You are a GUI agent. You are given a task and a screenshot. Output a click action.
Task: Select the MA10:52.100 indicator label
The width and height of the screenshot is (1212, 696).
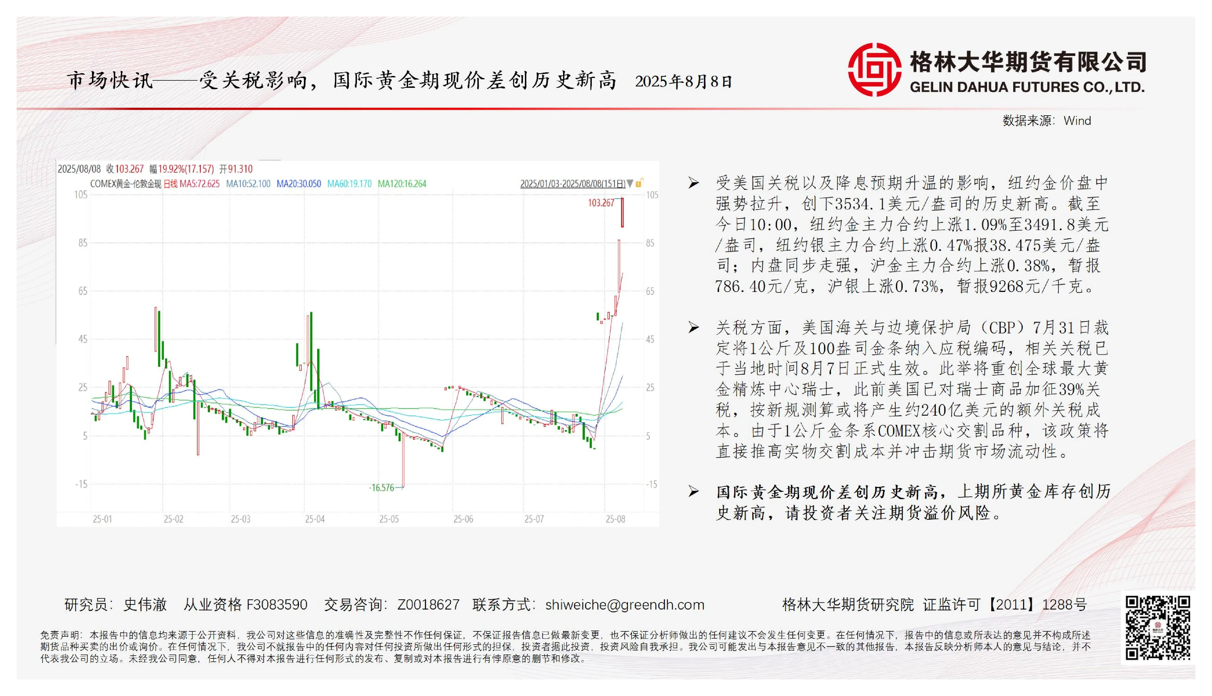pyautogui.click(x=248, y=184)
